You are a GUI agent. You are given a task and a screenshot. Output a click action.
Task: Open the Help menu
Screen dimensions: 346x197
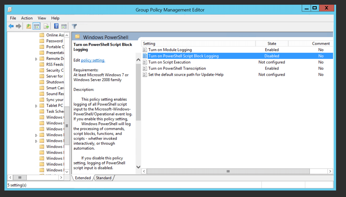tap(55, 18)
